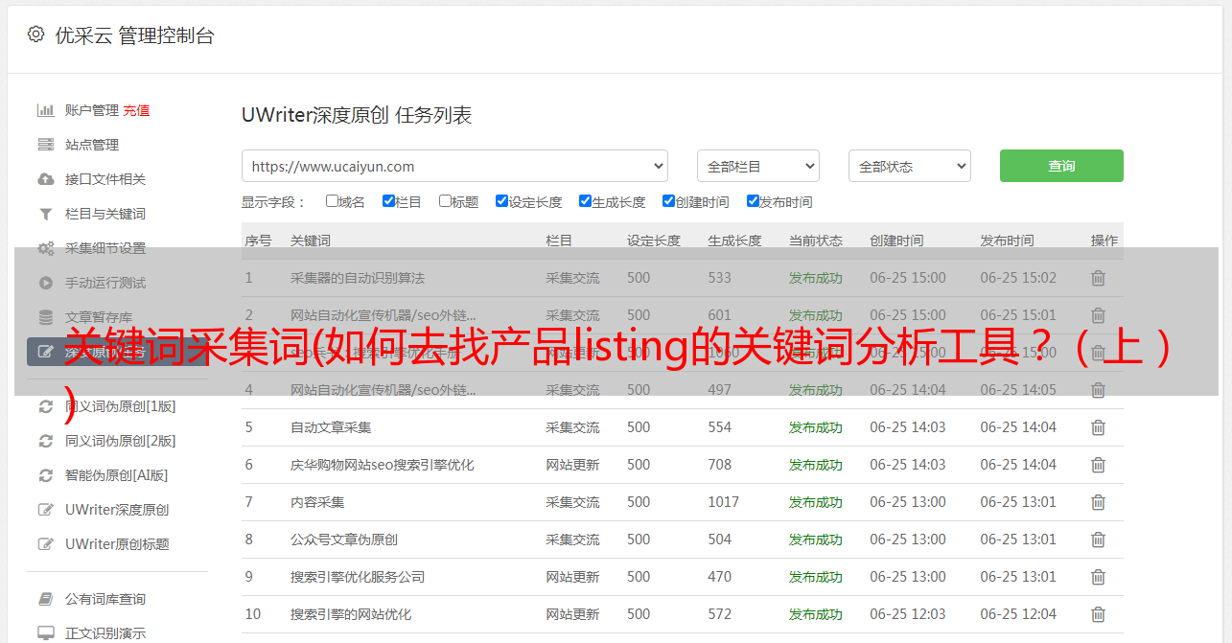Click the bar chart icon for 账户管理
1232x643 pixels.
[45, 110]
